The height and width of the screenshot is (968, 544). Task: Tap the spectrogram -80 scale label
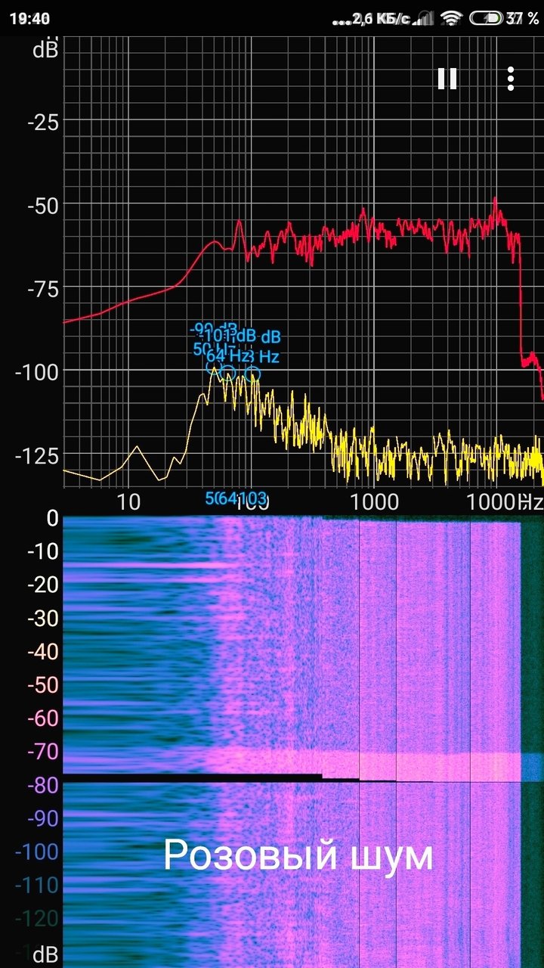coord(43,785)
